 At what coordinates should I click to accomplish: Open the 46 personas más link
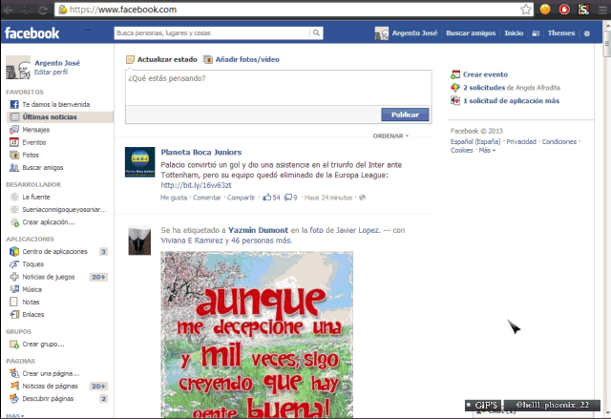262,241
